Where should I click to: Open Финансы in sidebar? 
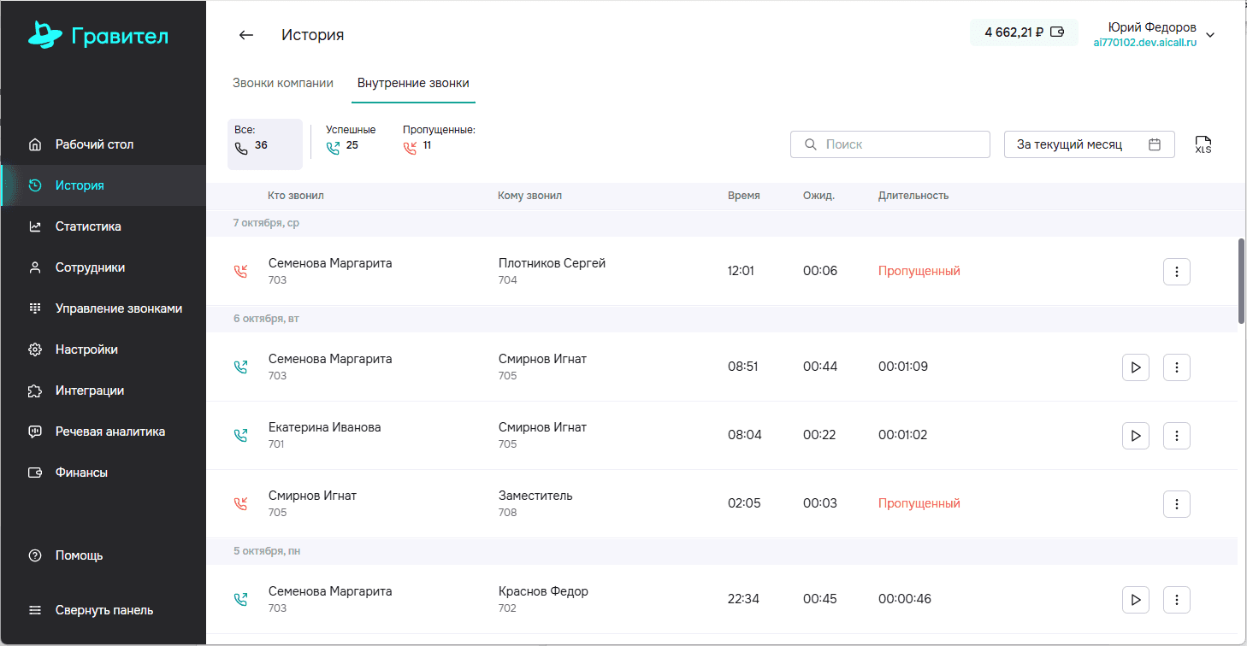103,473
